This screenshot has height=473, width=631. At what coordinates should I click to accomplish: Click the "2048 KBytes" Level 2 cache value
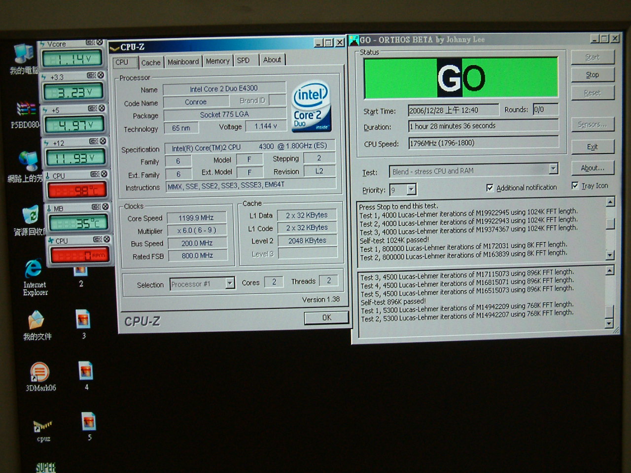307,240
